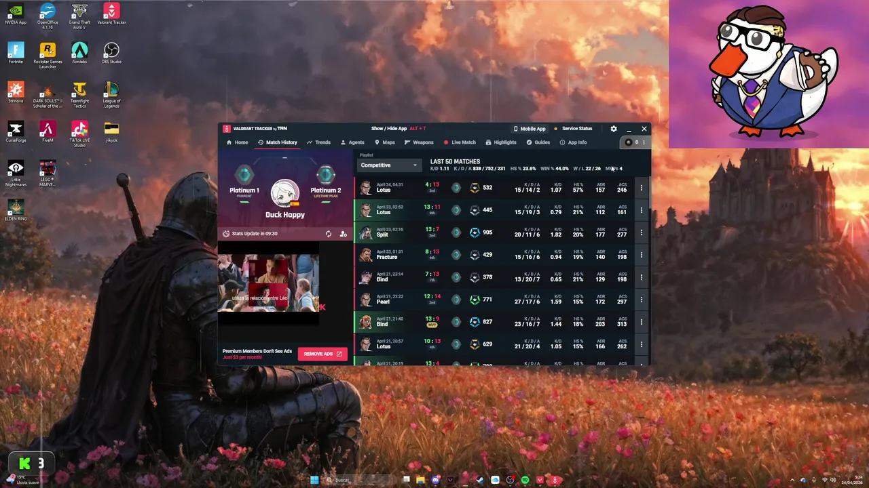Click the Duck Happy profile avatar
Viewport: 869px width, 488px height.
pyautogui.click(x=285, y=194)
